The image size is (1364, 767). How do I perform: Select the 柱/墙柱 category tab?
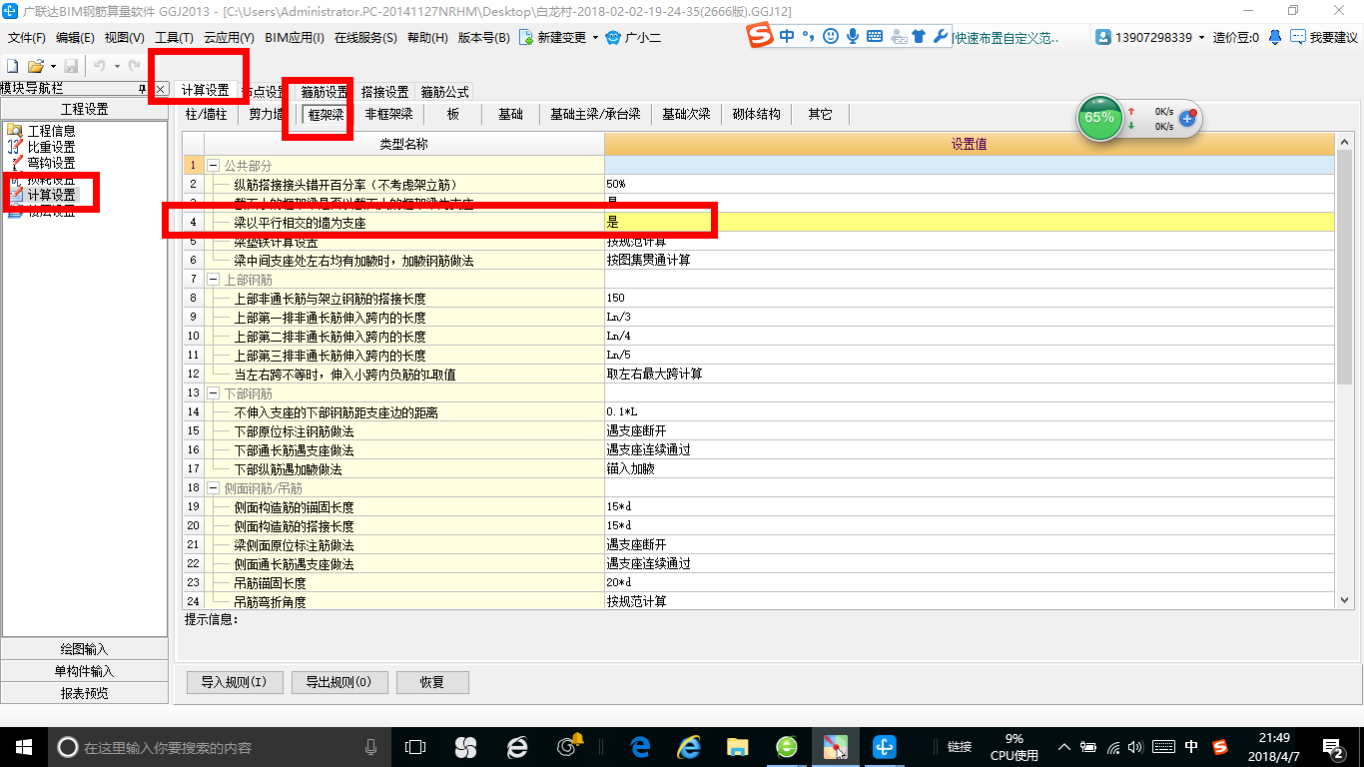(207, 114)
